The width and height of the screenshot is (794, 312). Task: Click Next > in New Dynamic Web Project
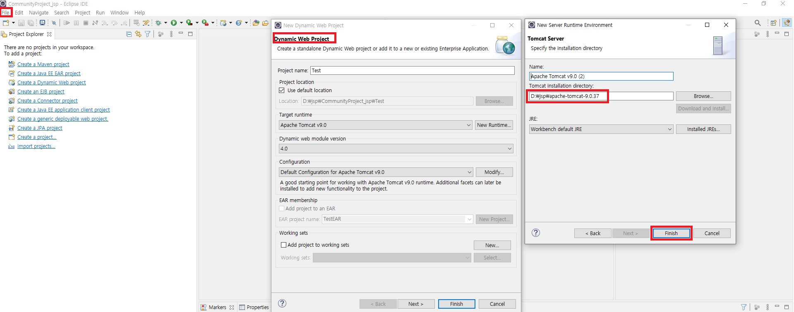point(416,304)
